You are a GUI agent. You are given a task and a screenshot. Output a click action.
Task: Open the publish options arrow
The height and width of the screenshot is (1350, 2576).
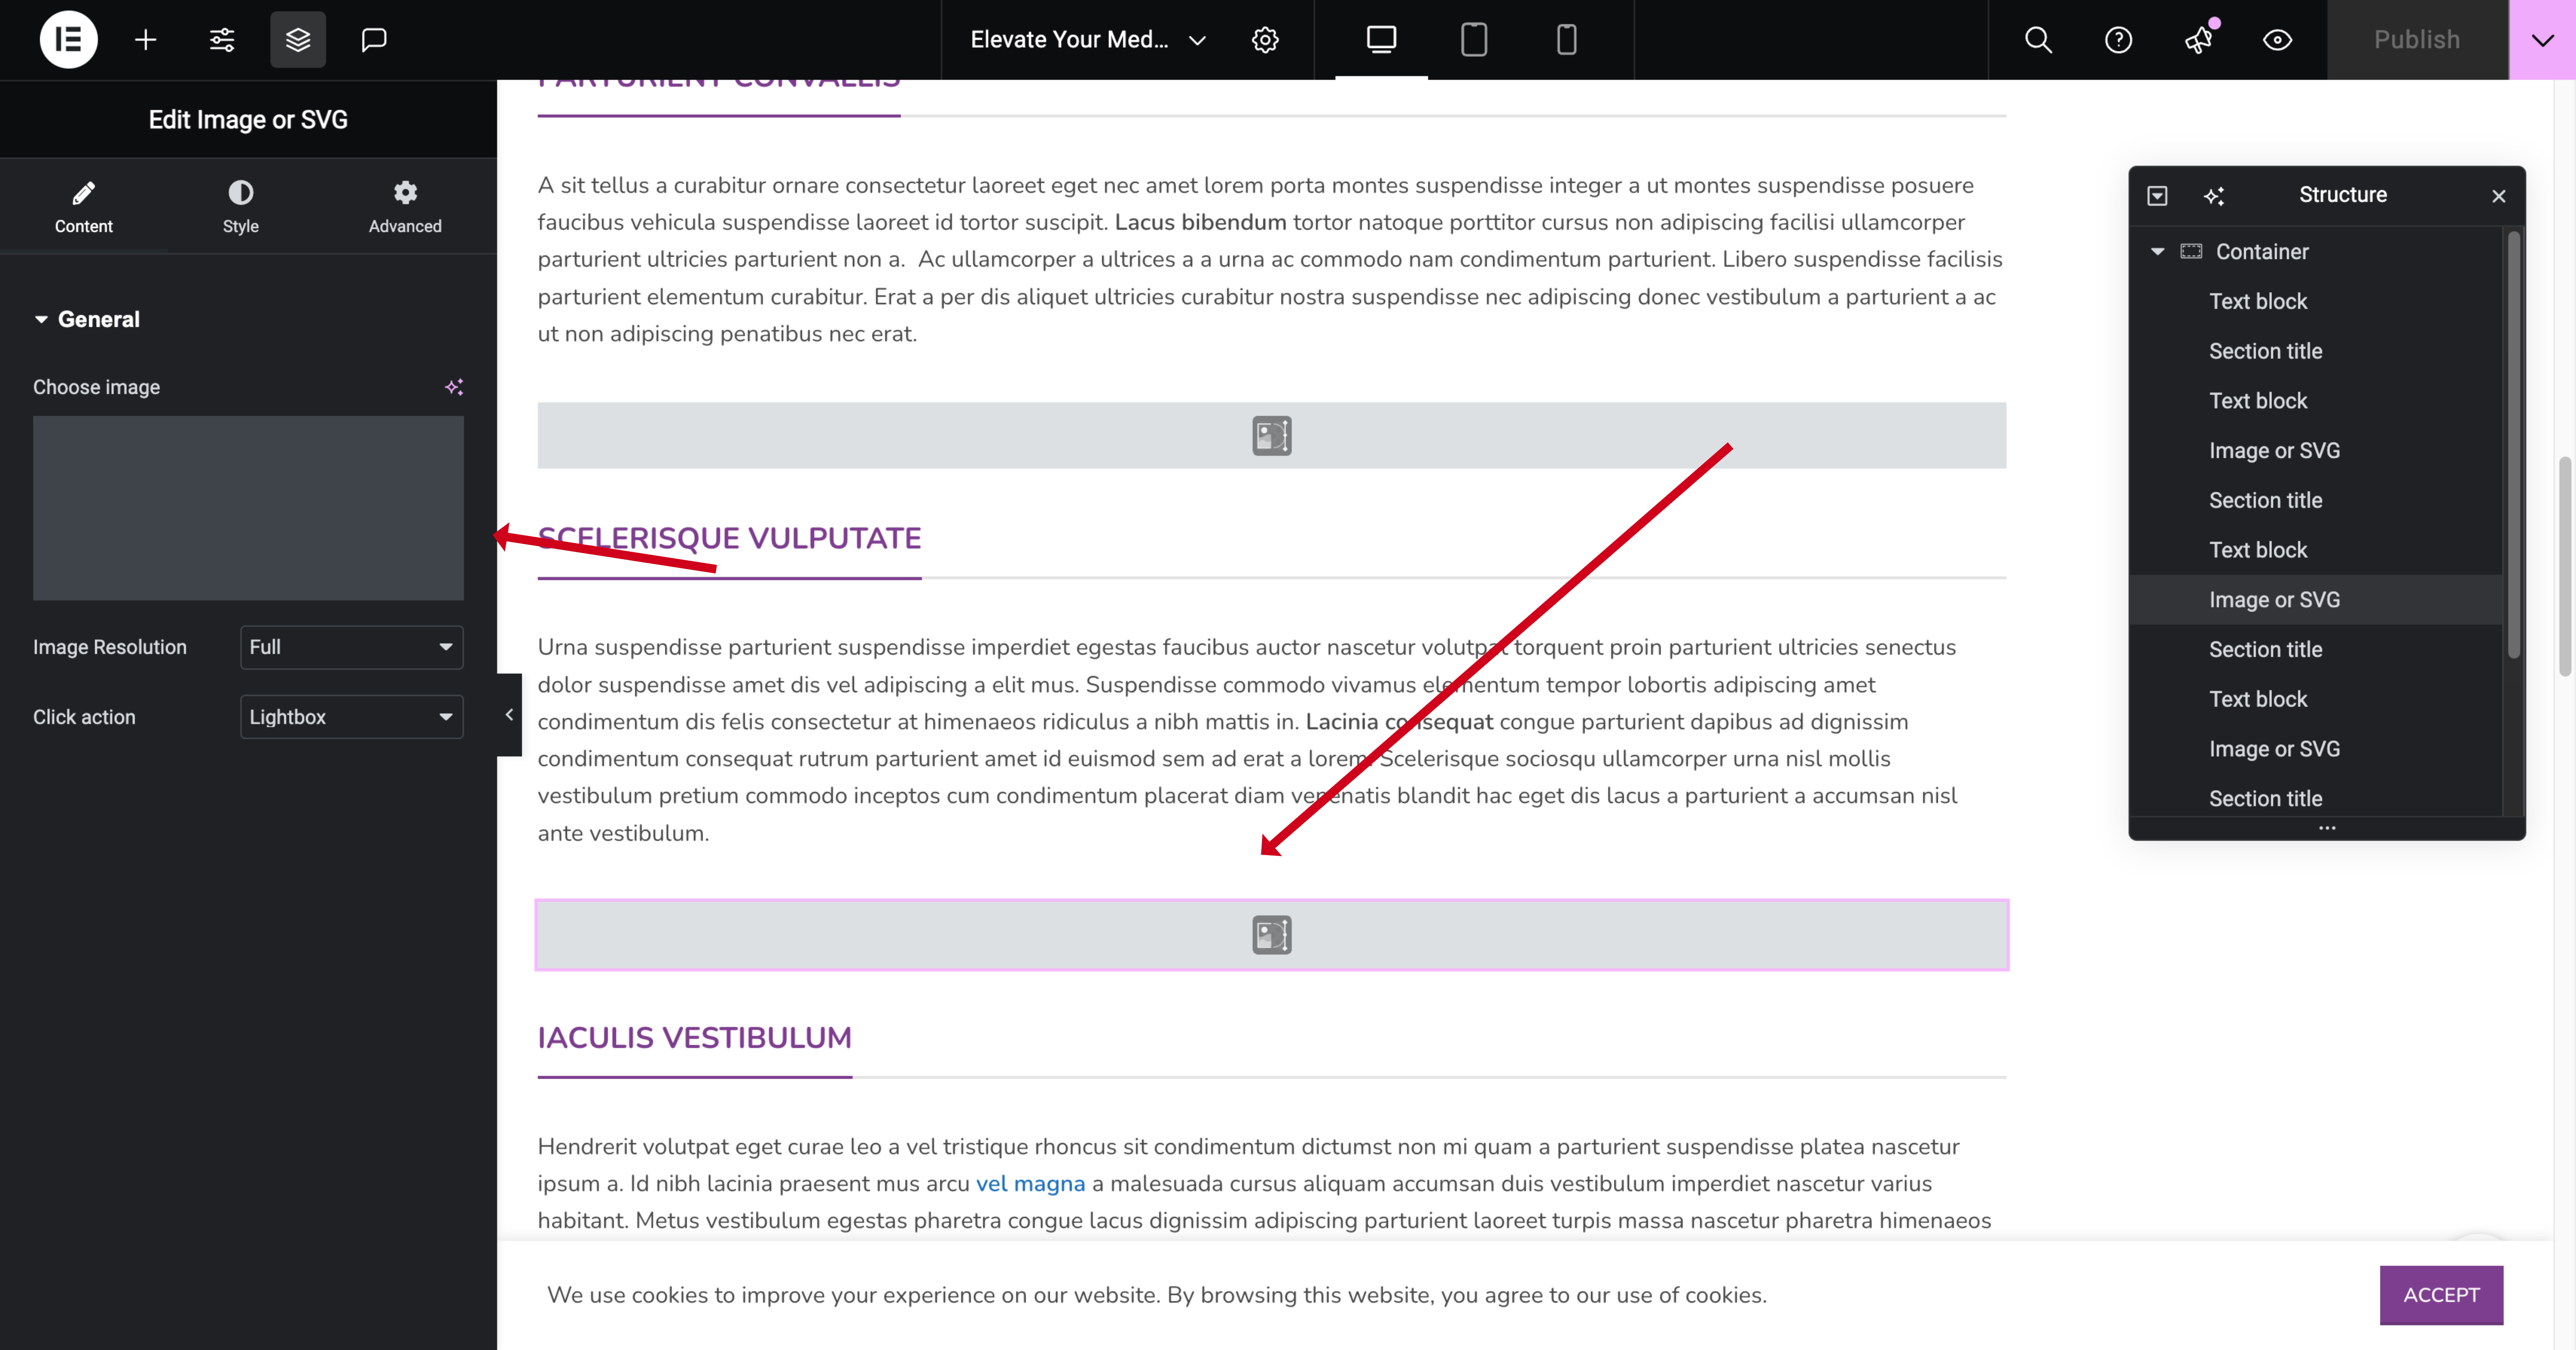pyautogui.click(x=2542, y=40)
